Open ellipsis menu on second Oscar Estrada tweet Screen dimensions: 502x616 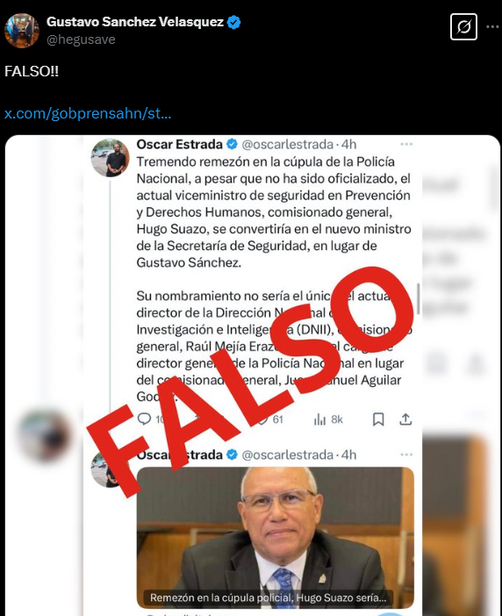(406, 455)
